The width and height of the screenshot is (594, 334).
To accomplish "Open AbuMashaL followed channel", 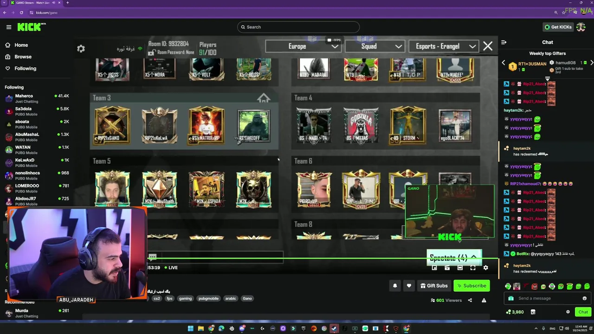I will pos(37,137).
